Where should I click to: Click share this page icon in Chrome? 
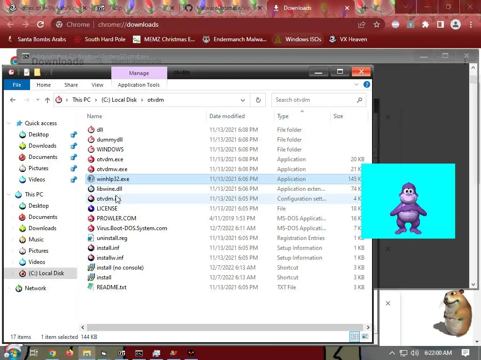click(x=362, y=24)
